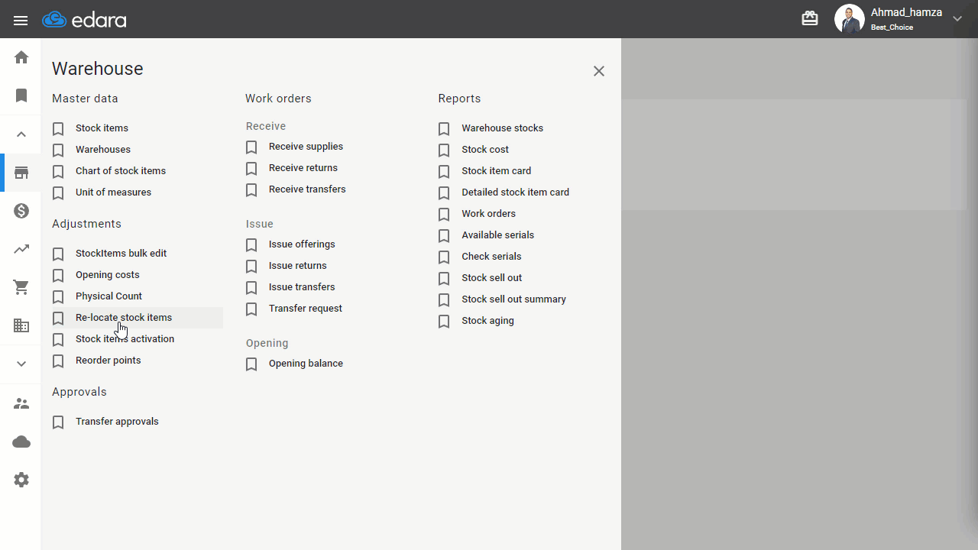Open Available serials report
The height and width of the screenshot is (550, 978).
tap(497, 235)
